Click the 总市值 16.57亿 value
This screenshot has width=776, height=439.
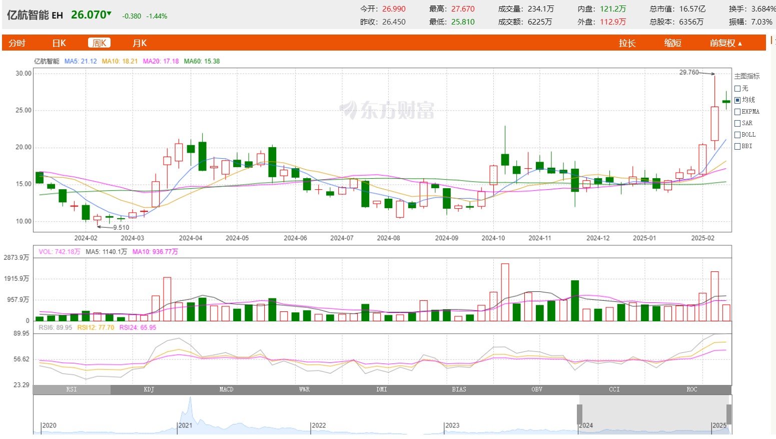692,9
